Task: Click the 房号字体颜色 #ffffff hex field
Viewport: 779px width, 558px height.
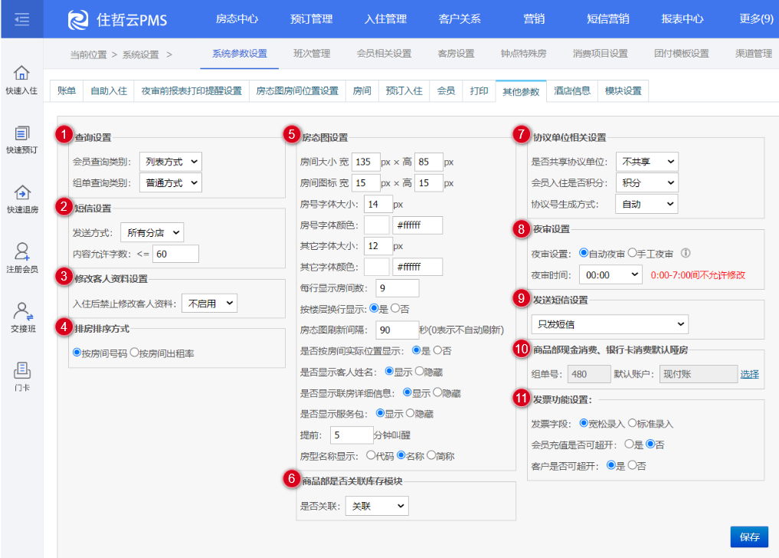Action: 417,225
